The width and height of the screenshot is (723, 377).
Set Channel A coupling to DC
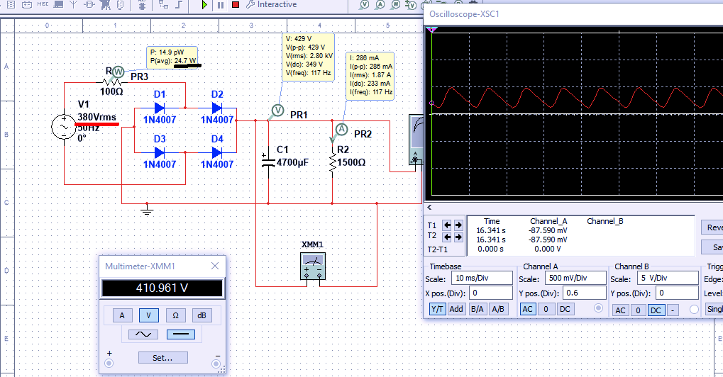pos(565,310)
